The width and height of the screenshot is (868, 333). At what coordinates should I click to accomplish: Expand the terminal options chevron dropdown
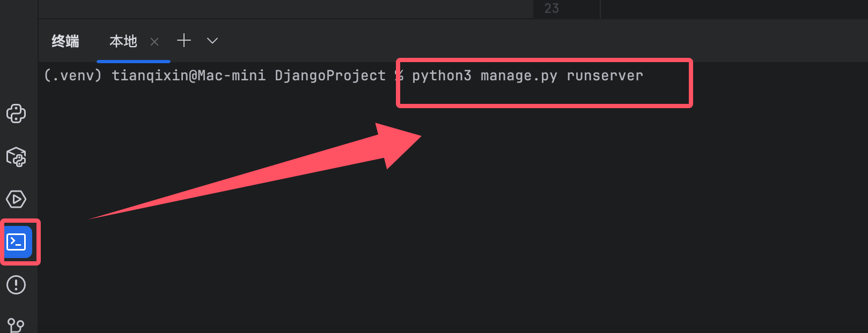212,41
